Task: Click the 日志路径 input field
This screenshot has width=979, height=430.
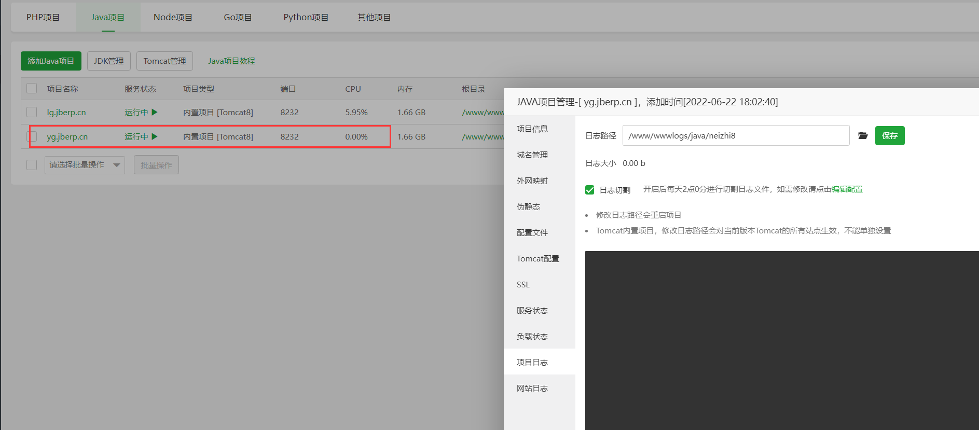Action: (x=735, y=135)
